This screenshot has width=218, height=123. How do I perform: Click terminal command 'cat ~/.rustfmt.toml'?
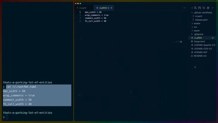tap(21, 87)
